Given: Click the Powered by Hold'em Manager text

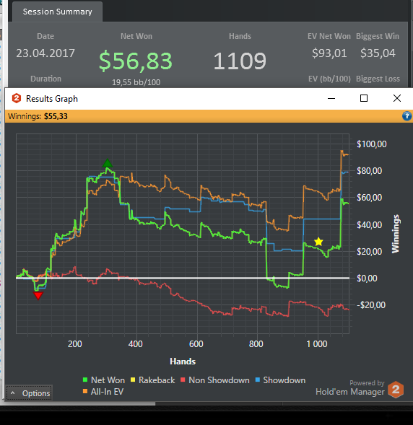Looking at the screenshot, I should pos(350,388).
